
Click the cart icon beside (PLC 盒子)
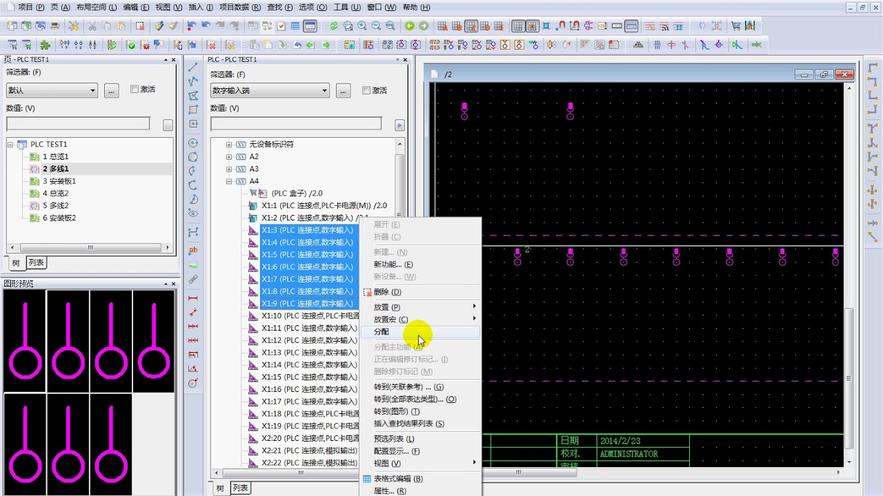point(253,194)
